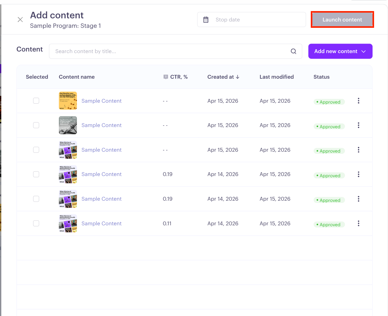This screenshot has height=316, width=388.
Task: Click the Status column header
Action: (322, 77)
